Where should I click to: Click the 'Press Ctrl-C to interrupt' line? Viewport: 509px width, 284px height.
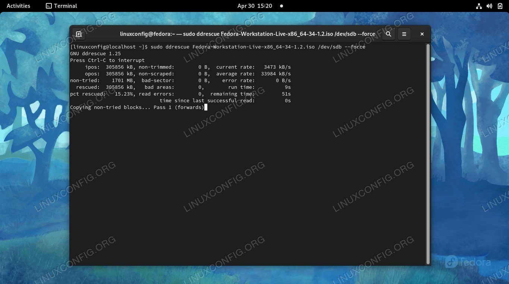click(107, 60)
